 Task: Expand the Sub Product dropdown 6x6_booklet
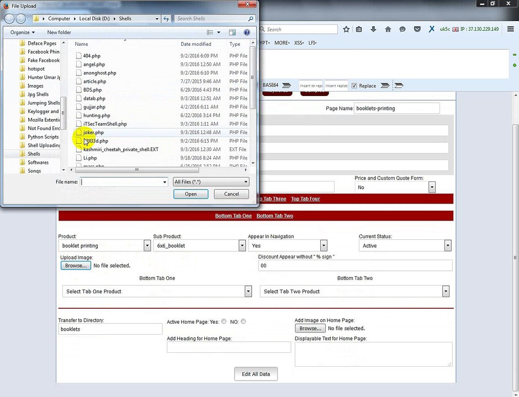[x=242, y=245]
